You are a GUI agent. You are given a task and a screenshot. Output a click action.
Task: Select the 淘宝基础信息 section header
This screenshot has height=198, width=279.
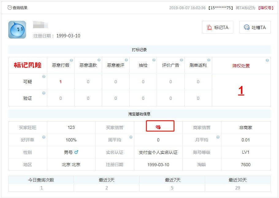(x=139, y=114)
